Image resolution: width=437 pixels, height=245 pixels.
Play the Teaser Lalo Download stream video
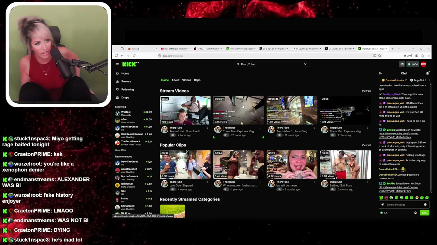pyautogui.click(x=185, y=110)
